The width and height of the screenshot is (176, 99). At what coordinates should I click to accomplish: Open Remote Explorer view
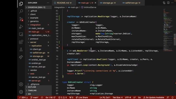(21, 34)
